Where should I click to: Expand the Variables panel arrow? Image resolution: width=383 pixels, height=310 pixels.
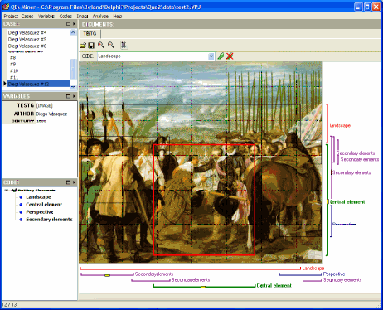(x=74, y=96)
